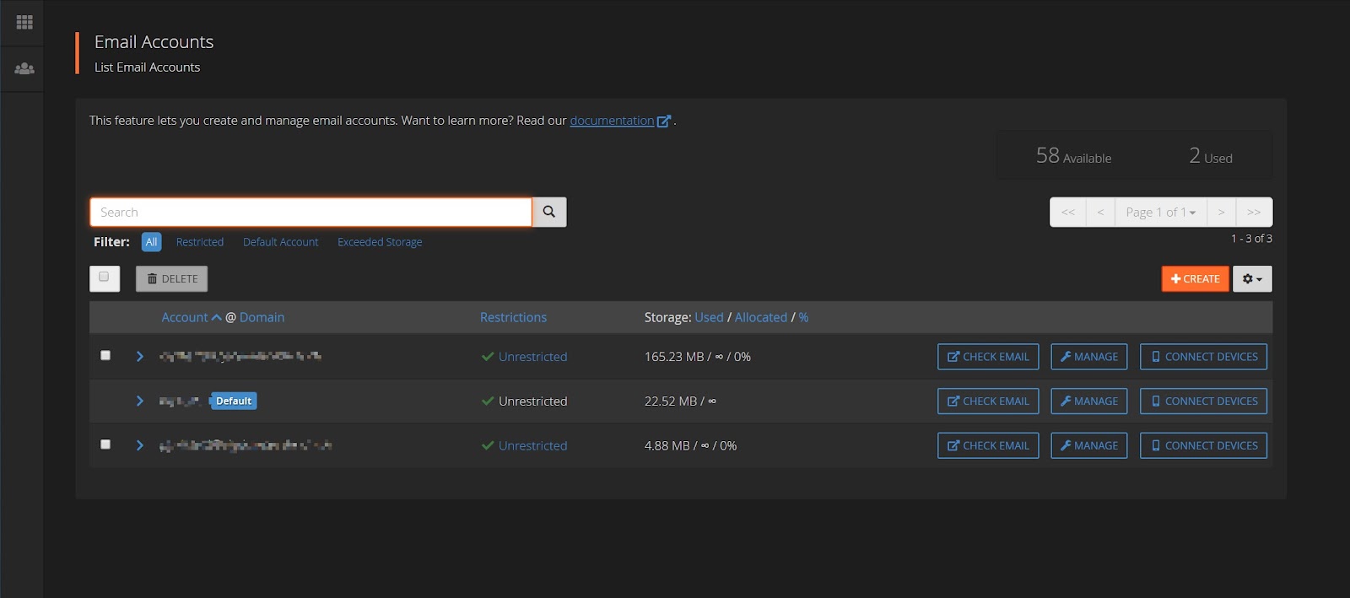
Task: Click MANAGE for 165.23 MB account
Action: (1088, 357)
